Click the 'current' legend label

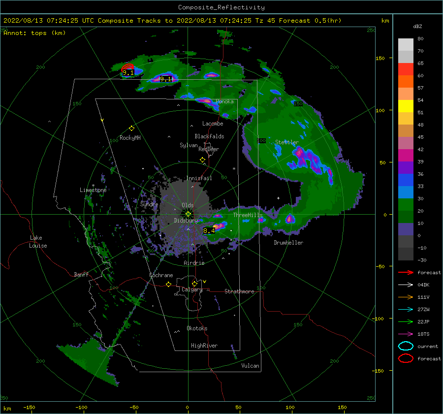(428, 347)
